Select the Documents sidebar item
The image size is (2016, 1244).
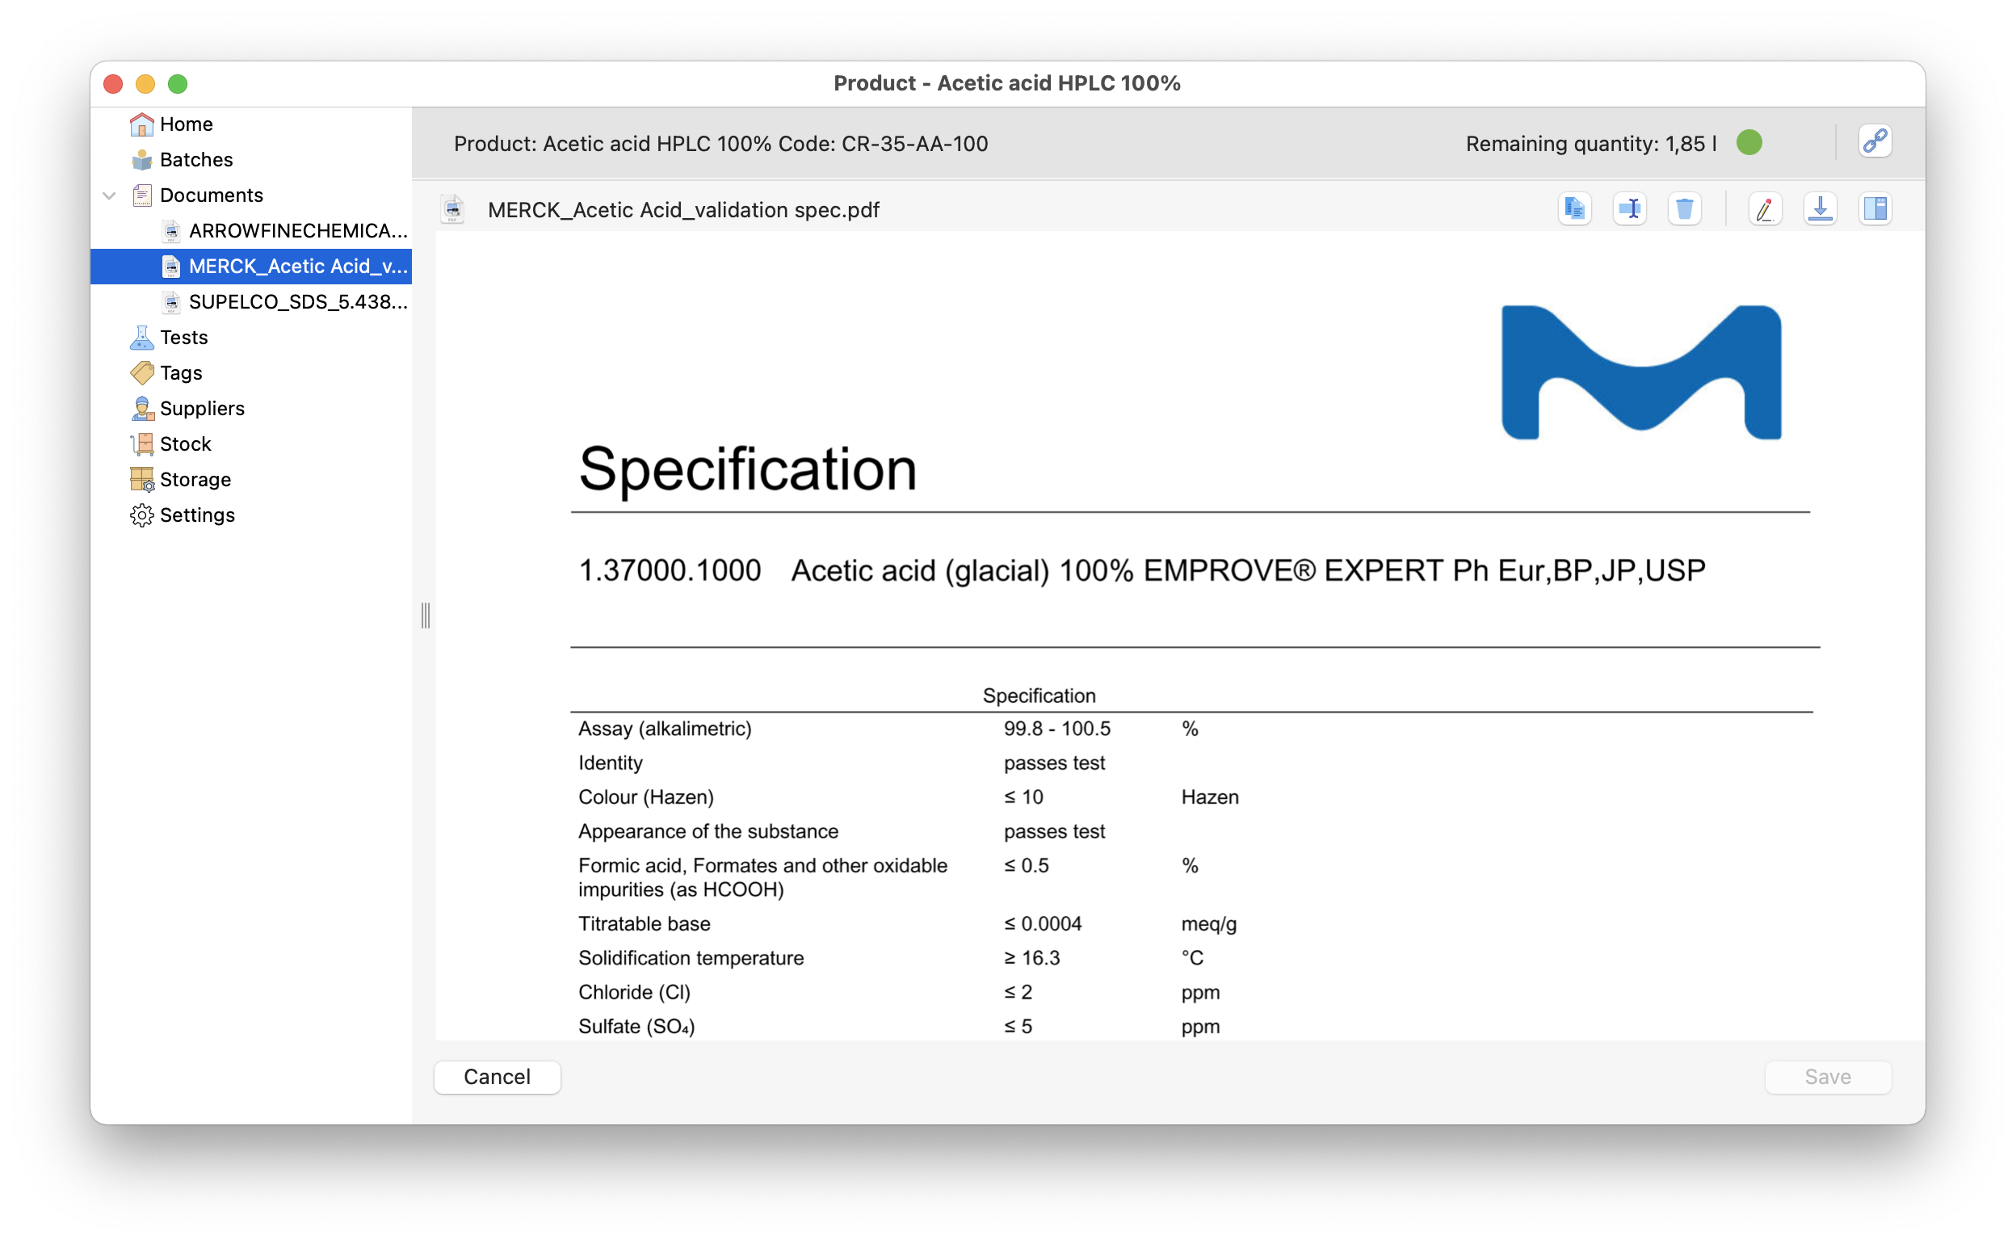pos(212,195)
